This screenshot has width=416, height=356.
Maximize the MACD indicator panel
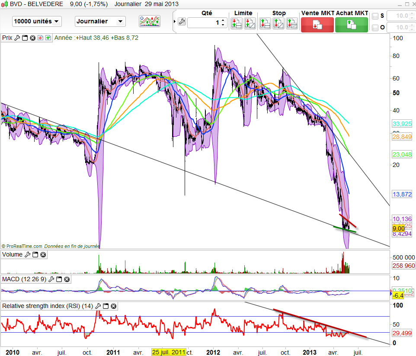coord(59,280)
